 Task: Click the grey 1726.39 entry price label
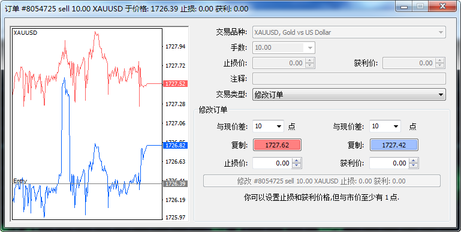pos(175,184)
